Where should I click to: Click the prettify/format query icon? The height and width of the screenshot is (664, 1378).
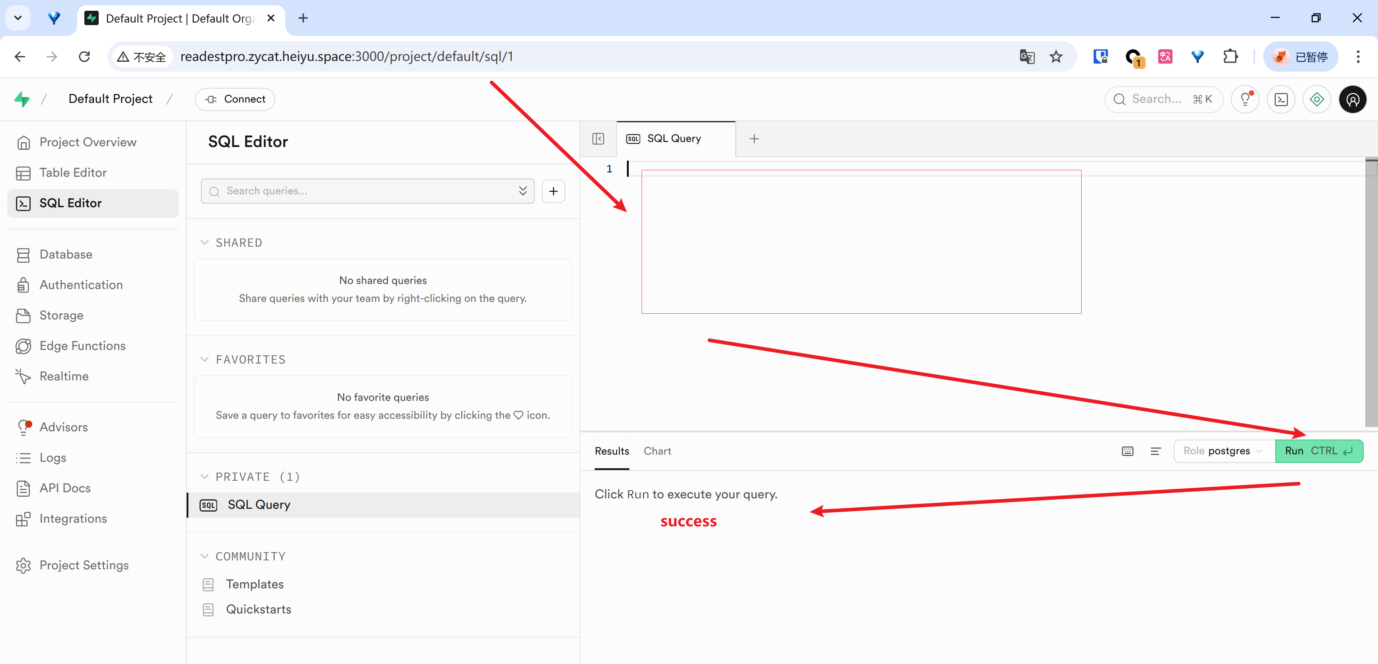(1156, 451)
